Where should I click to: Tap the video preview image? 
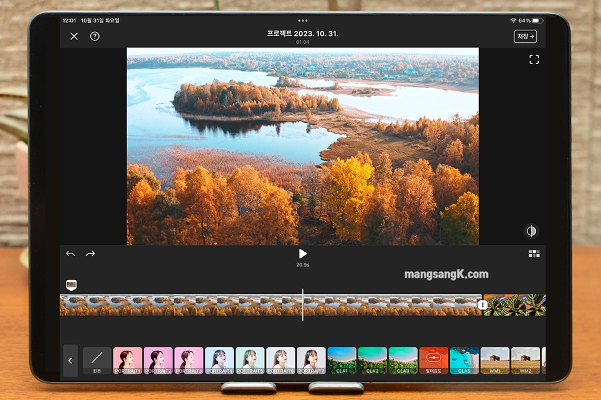tap(303, 146)
